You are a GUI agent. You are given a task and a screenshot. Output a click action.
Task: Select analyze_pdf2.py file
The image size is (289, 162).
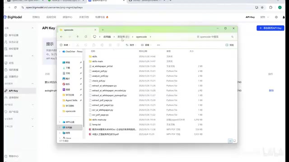[x=100, y=76]
